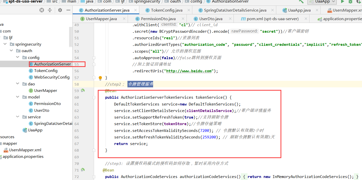
Task: Hide the Project tool window with minus icon
Action: (x=68, y=10)
